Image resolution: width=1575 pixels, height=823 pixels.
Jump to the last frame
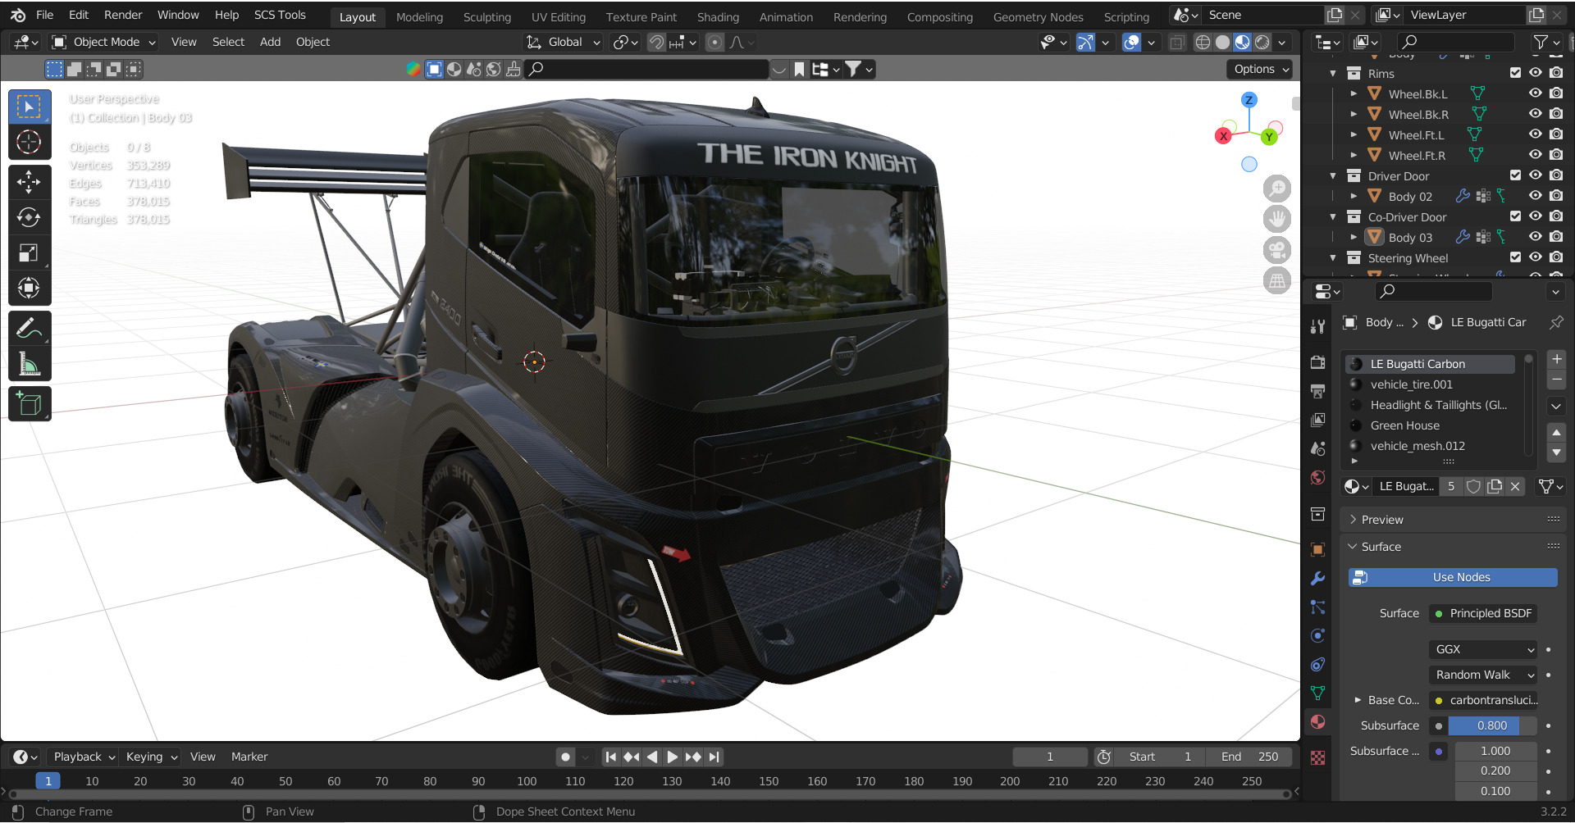[714, 757]
